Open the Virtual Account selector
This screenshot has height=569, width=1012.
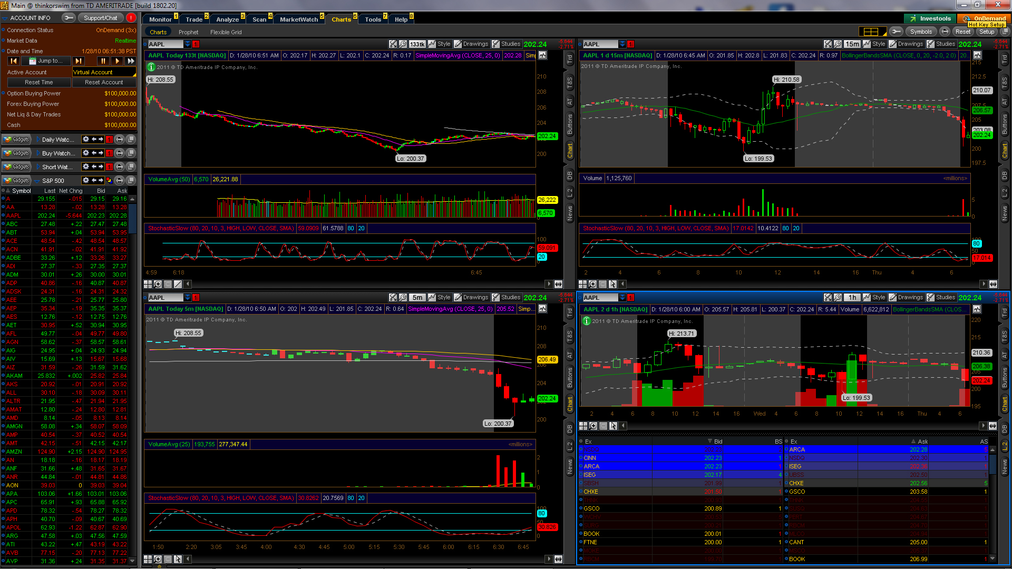(x=104, y=72)
